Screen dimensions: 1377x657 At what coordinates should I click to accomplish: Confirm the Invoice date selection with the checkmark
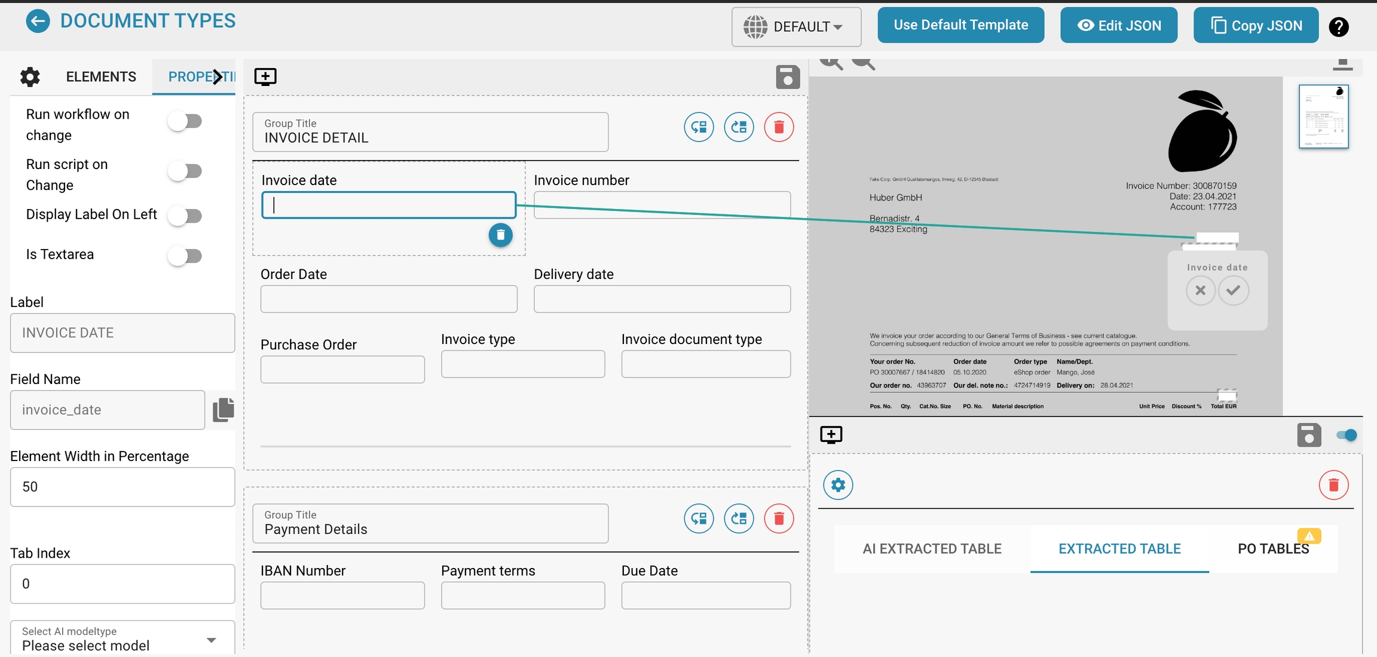tap(1233, 291)
